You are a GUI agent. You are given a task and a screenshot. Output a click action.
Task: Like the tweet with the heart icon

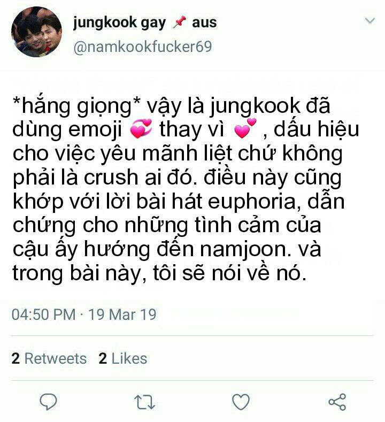click(x=241, y=402)
